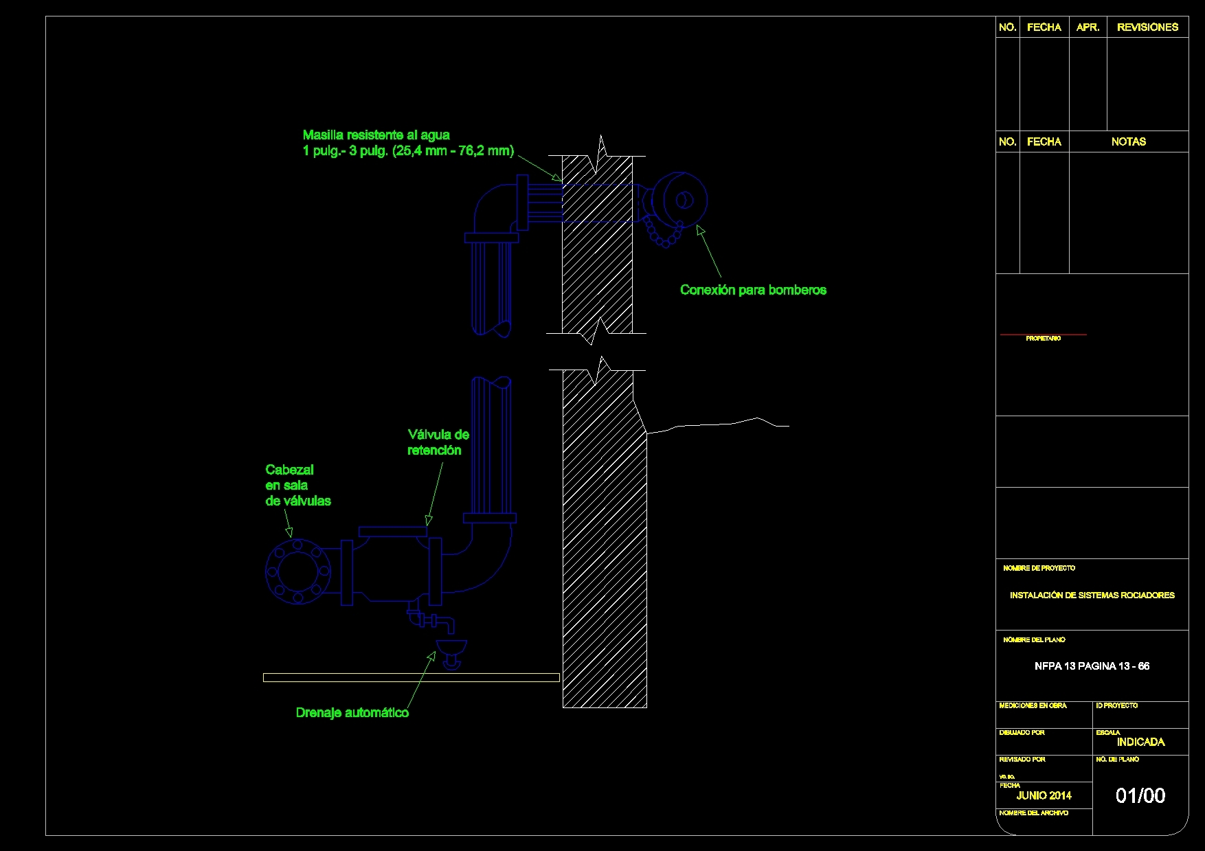Select the check valve body

392,567
